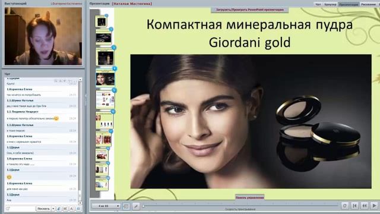Select slide 4 thumbnail with woman's face
The image size is (380, 214).
[105, 78]
